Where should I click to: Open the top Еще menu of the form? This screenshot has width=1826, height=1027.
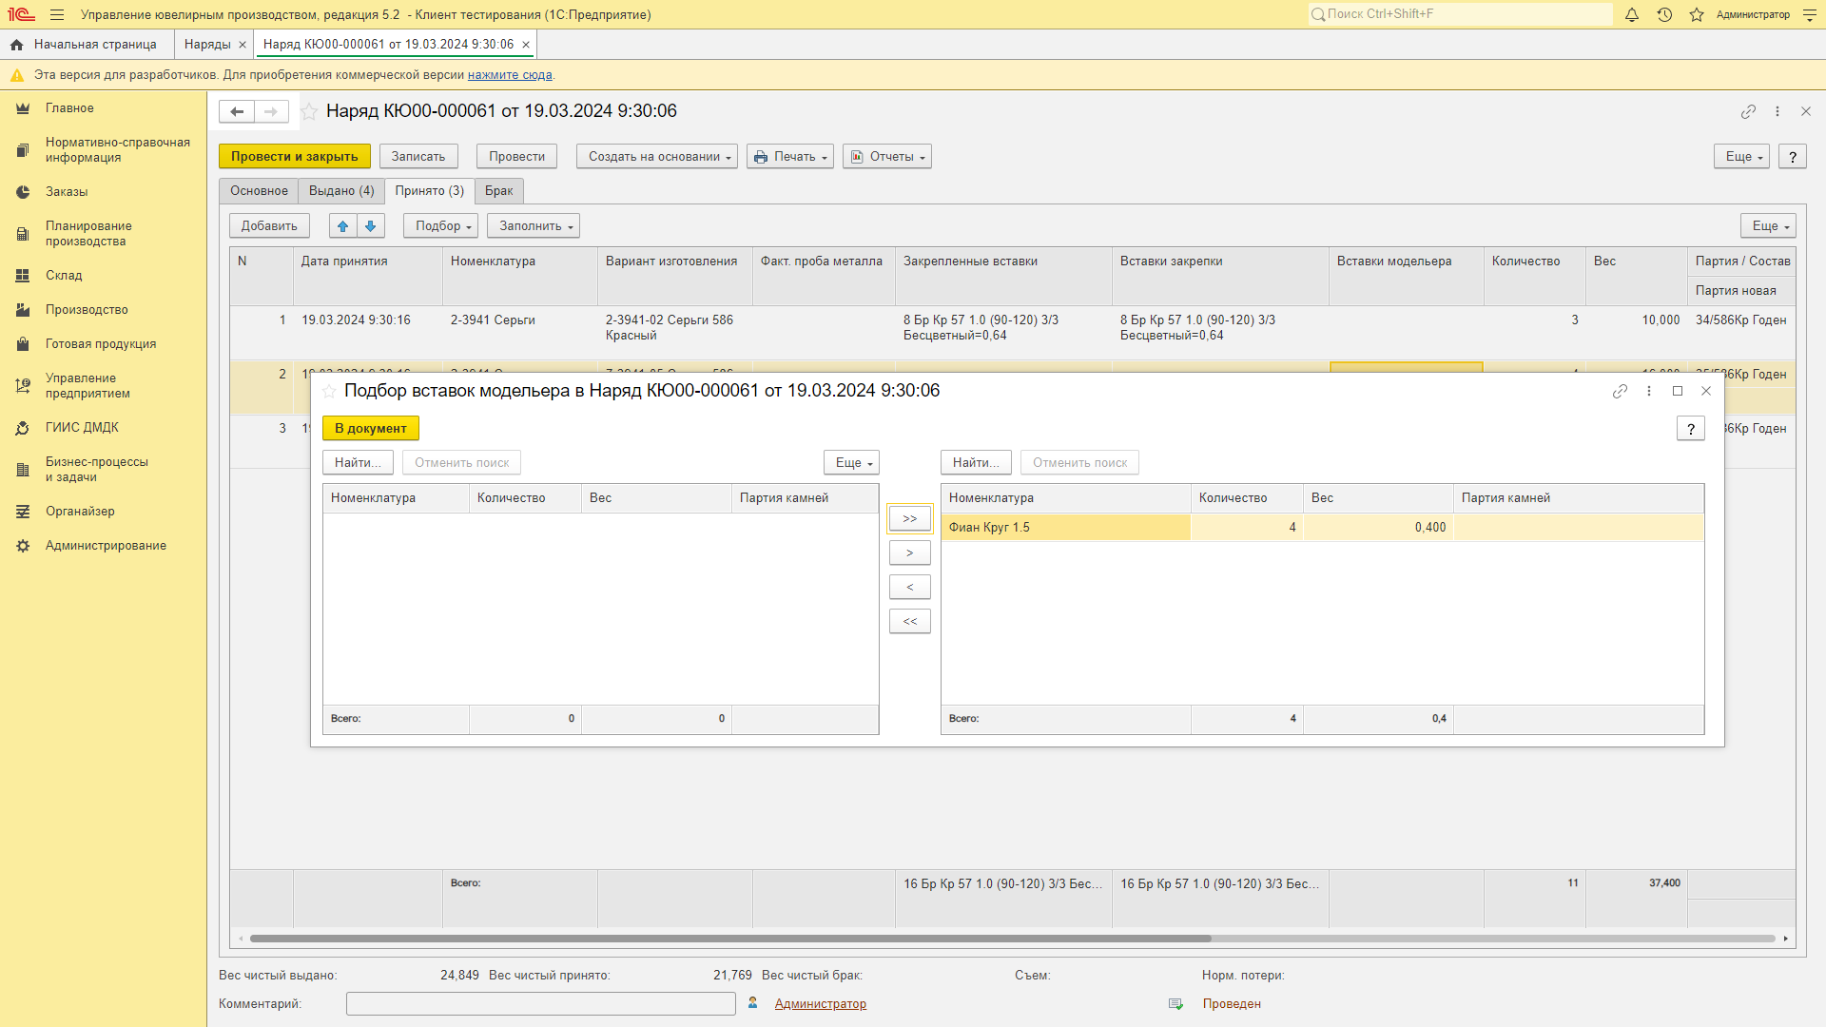coord(1741,157)
